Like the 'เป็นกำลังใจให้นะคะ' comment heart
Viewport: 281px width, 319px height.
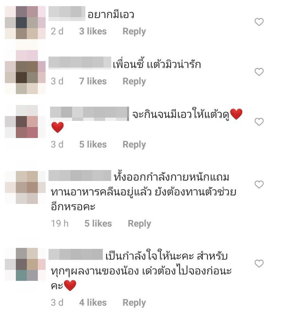pos(259,263)
